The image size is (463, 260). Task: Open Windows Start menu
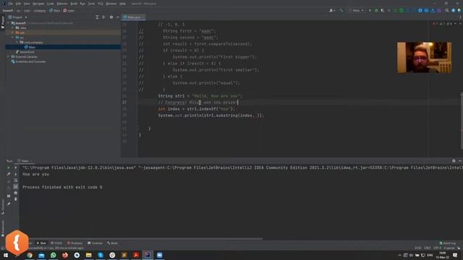6,255
